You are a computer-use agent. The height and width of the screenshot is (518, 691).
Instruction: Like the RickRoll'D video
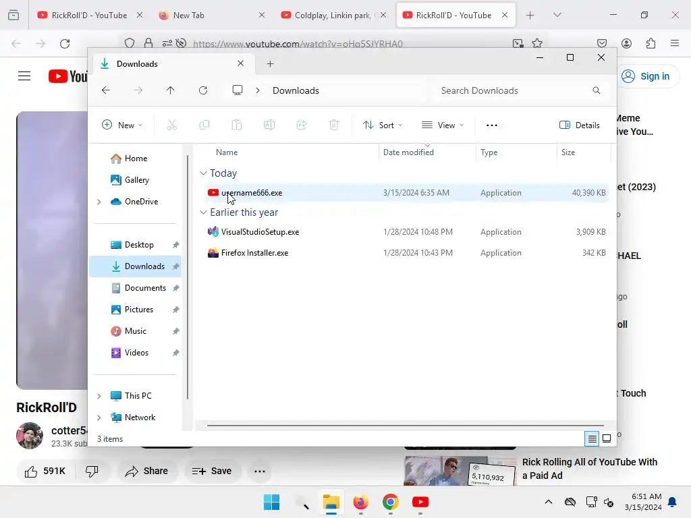[x=45, y=471]
